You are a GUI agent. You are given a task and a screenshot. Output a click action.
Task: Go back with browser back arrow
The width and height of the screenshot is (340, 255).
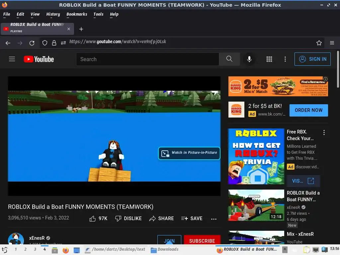coord(8,43)
